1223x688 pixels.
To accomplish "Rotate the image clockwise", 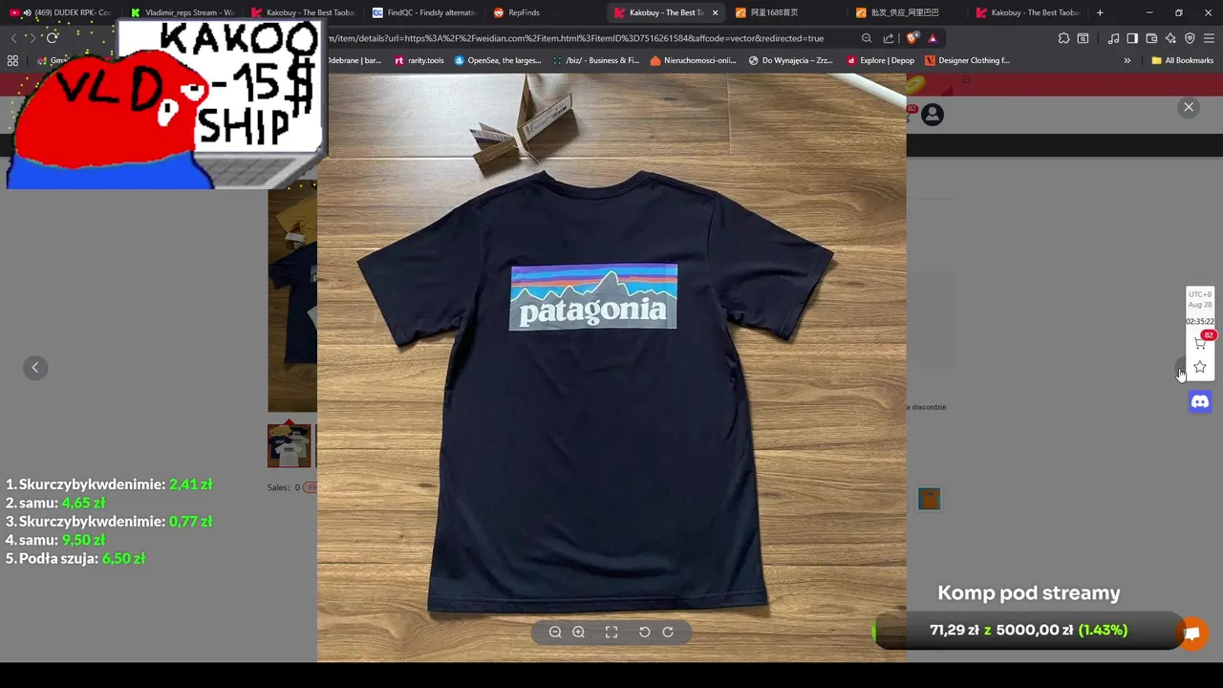I will (668, 632).
